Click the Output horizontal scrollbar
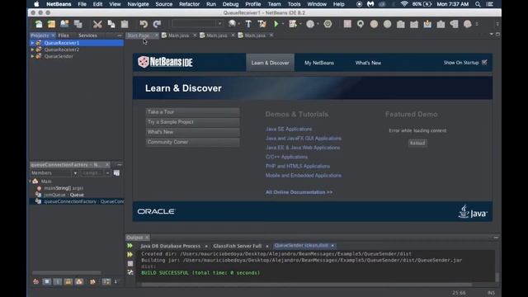 tap(306, 285)
